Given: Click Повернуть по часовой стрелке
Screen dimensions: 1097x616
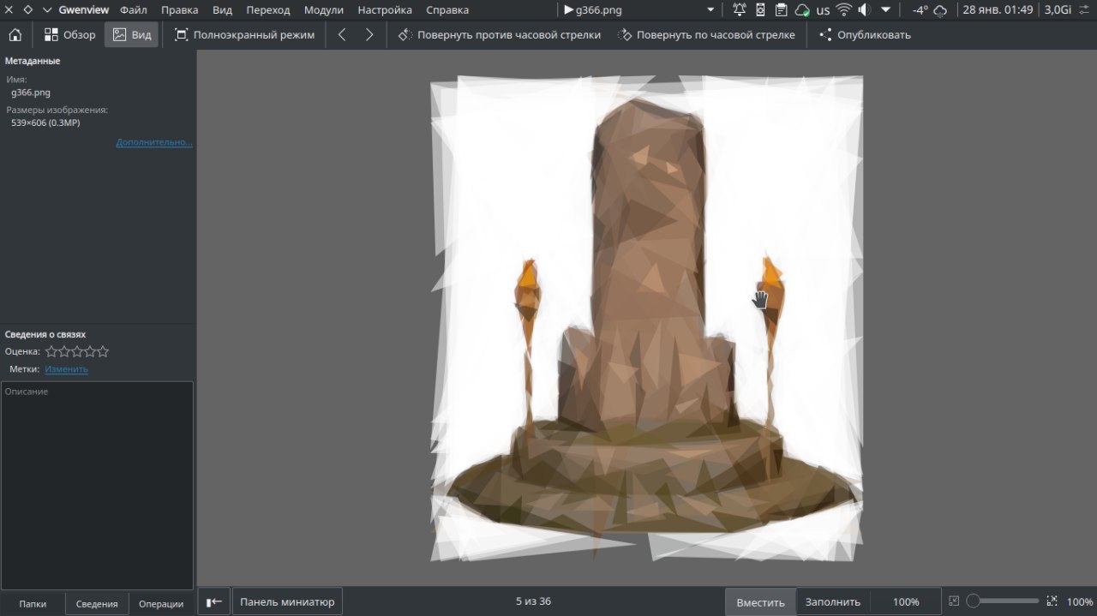Looking at the screenshot, I should coord(707,35).
